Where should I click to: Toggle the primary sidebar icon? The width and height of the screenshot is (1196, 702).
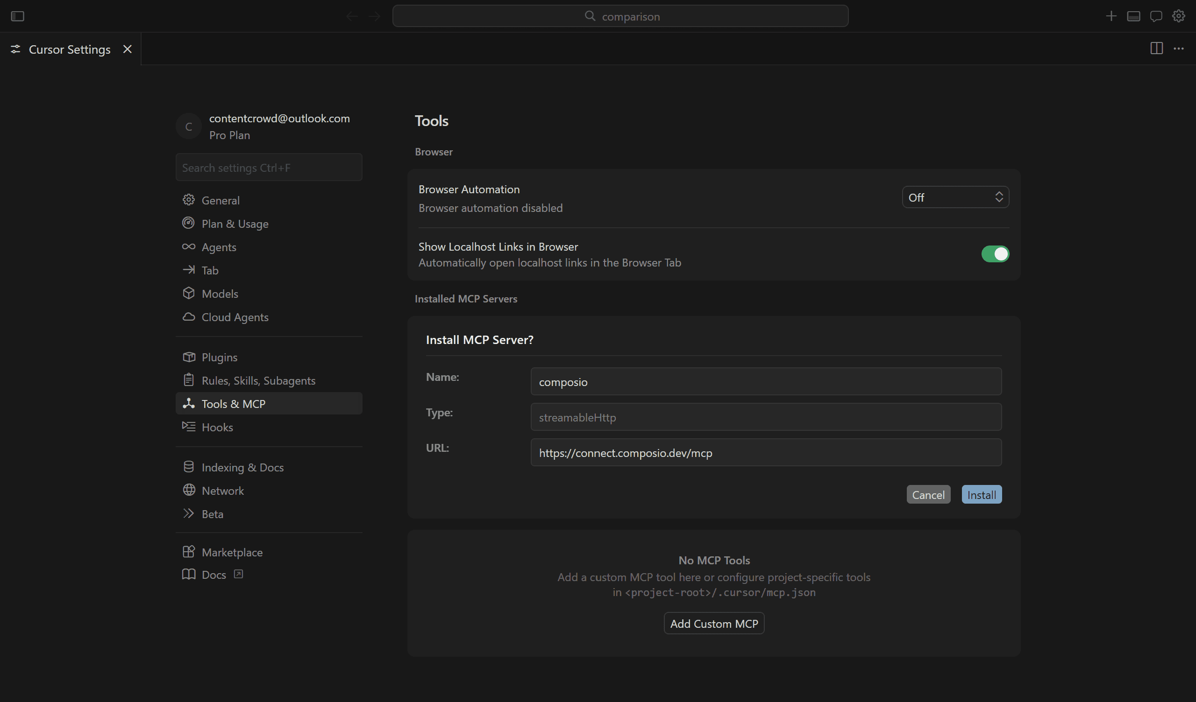(18, 16)
